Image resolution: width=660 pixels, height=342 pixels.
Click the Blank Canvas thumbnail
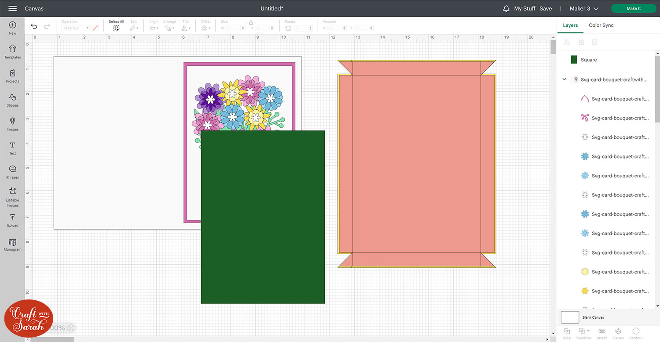click(570, 317)
